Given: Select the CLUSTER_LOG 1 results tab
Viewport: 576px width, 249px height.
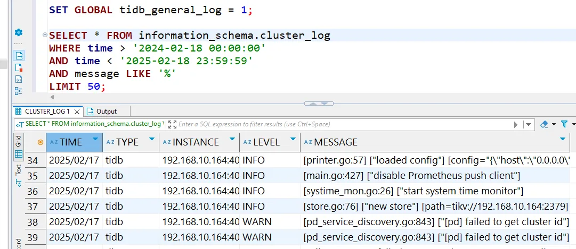Looking at the screenshot, I should point(47,111).
